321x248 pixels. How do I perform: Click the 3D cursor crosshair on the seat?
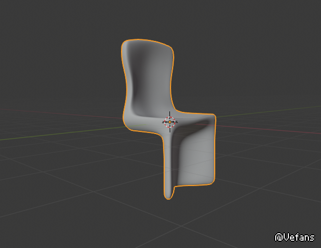point(170,122)
